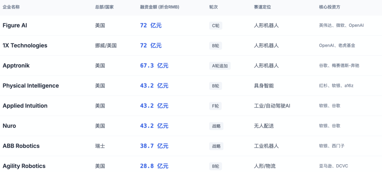Screen dimensions: 382x172
Task: Click the 融资金额 (折合RMB) column header
Action: coord(160,7)
